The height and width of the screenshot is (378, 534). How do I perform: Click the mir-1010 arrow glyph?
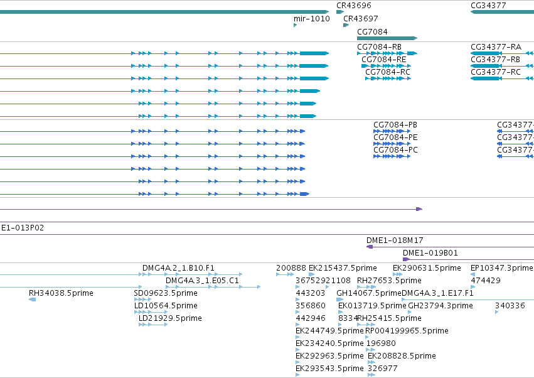[295, 25]
